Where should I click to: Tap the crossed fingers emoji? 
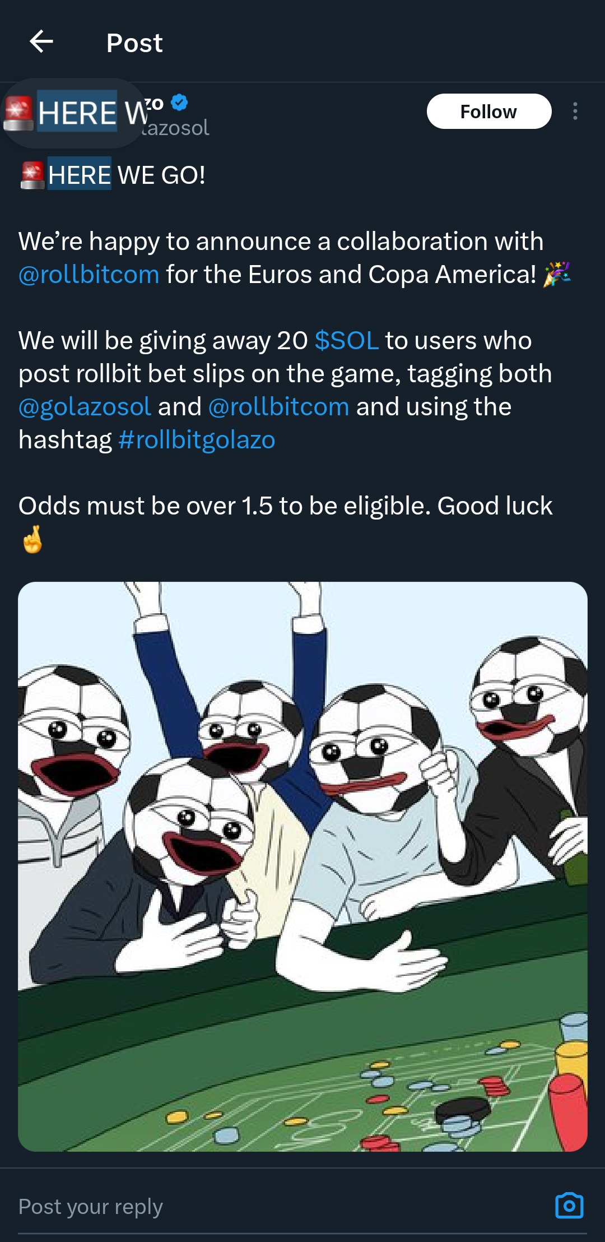[x=32, y=539]
